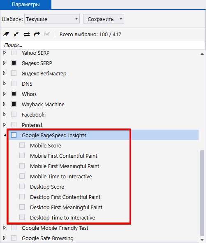Click the curved forward arrow icon
The image size is (206, 243).
(37, 34)
